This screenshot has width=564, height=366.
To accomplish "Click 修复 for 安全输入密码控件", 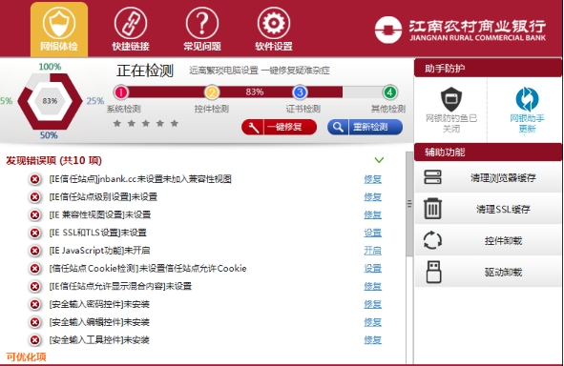I will [x=372, y=304].
